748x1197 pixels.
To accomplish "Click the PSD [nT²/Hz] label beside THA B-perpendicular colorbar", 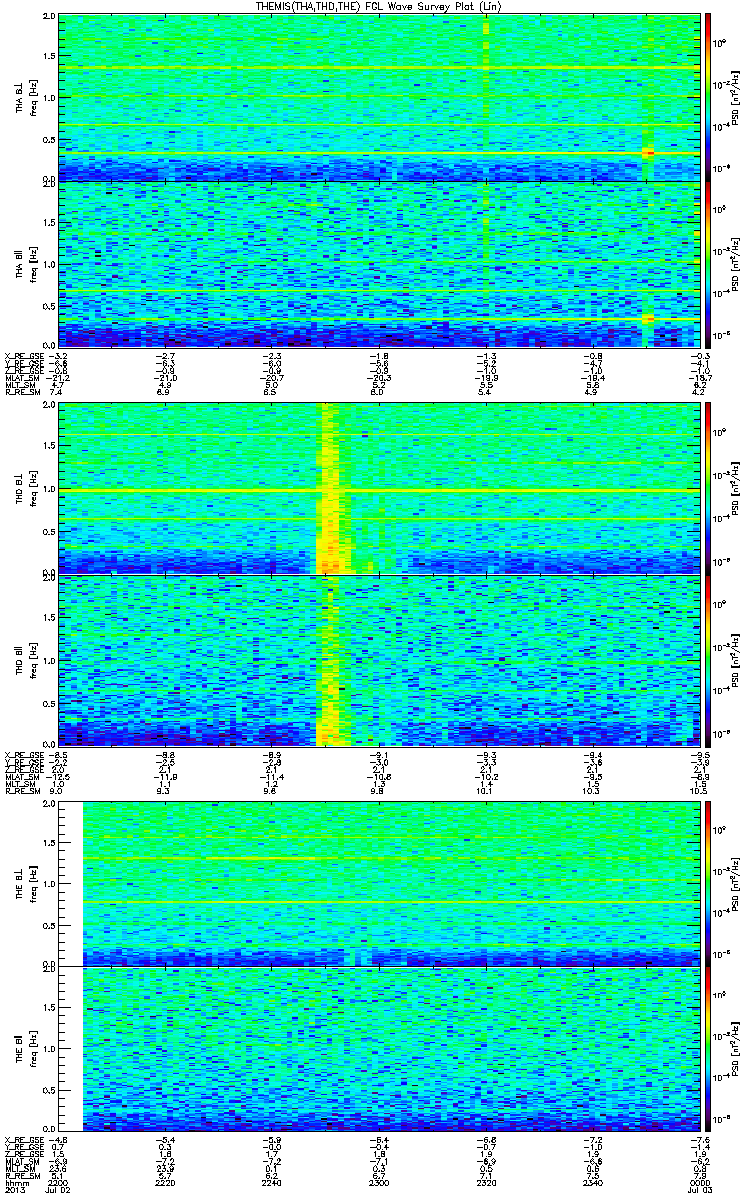I will [736, 97].
